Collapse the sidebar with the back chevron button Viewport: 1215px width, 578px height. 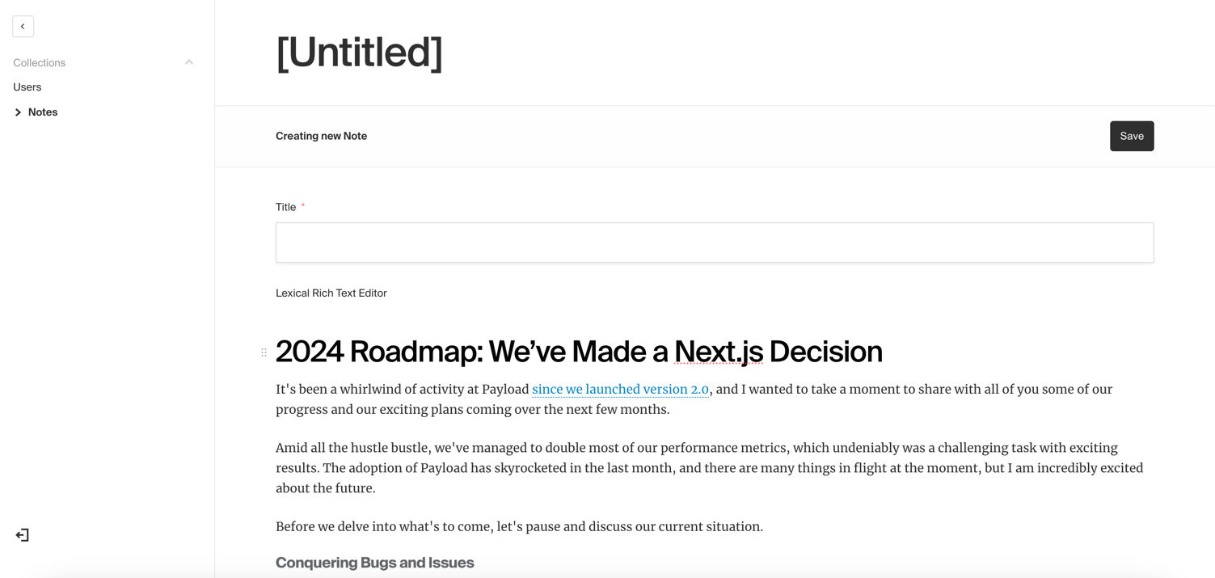(x=23, y=27)
